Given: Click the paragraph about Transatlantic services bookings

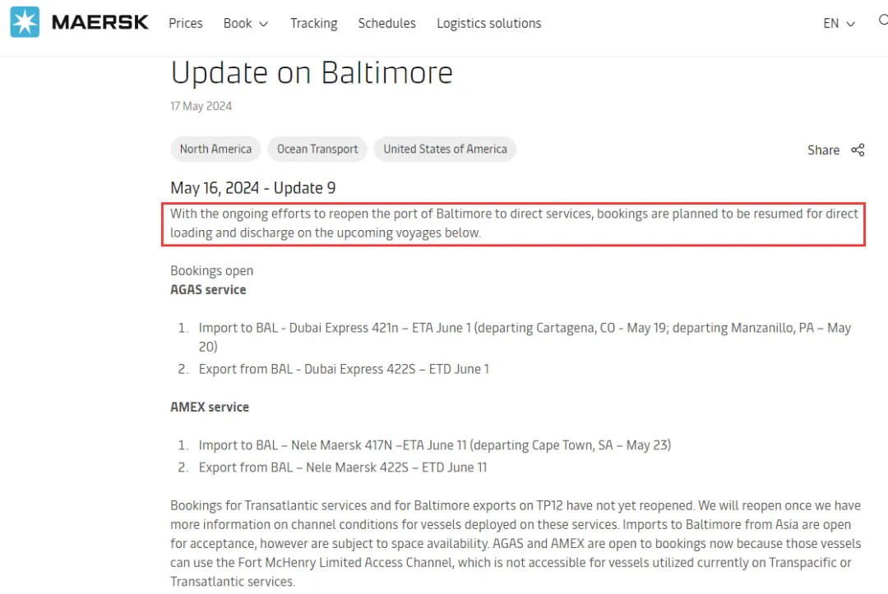Looking at the screenshot, I should click(x=516, y=544).
